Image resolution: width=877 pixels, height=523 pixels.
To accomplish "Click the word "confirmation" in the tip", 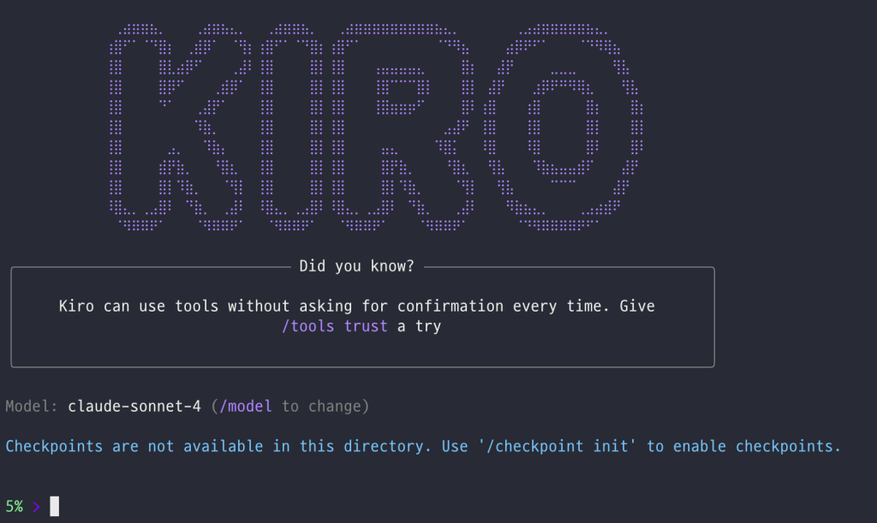I will pos(451,306).
